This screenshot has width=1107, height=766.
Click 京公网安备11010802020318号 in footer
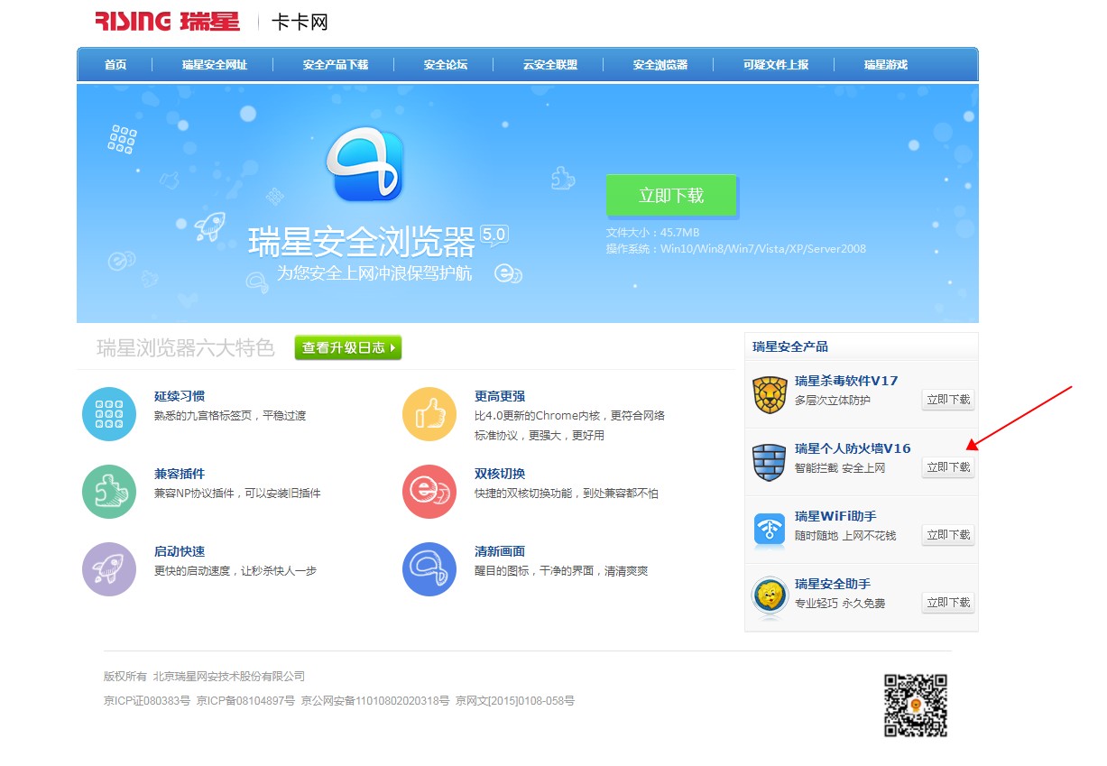pos(375,700)
